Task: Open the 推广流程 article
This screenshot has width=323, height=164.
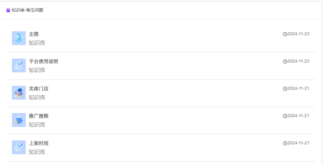Action: pos(38,116)
